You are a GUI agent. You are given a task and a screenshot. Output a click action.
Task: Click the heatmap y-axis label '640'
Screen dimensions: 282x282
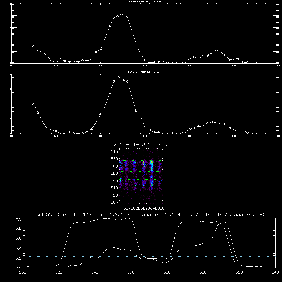(114, 151)
